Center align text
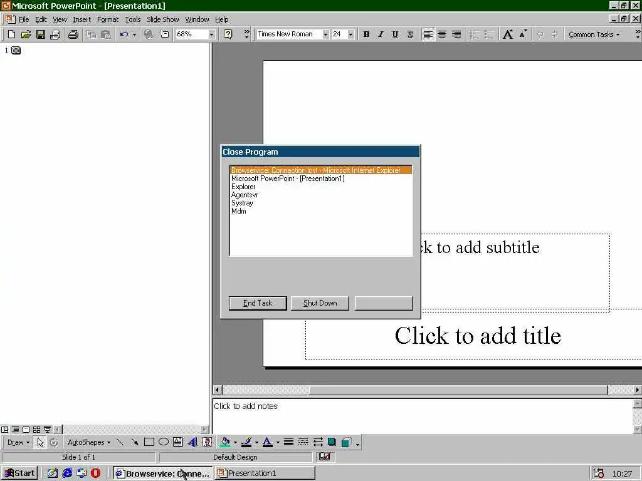 [442, 34]
